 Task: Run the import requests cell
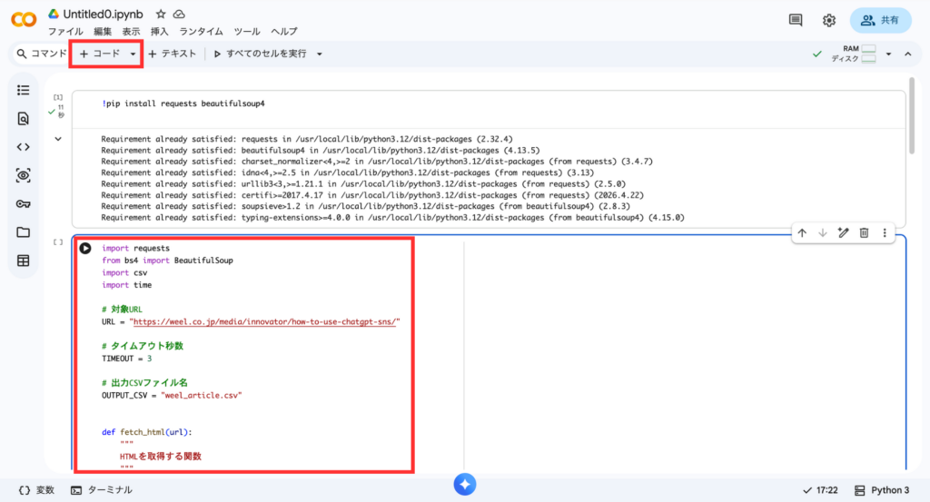(x=85, y=249)
